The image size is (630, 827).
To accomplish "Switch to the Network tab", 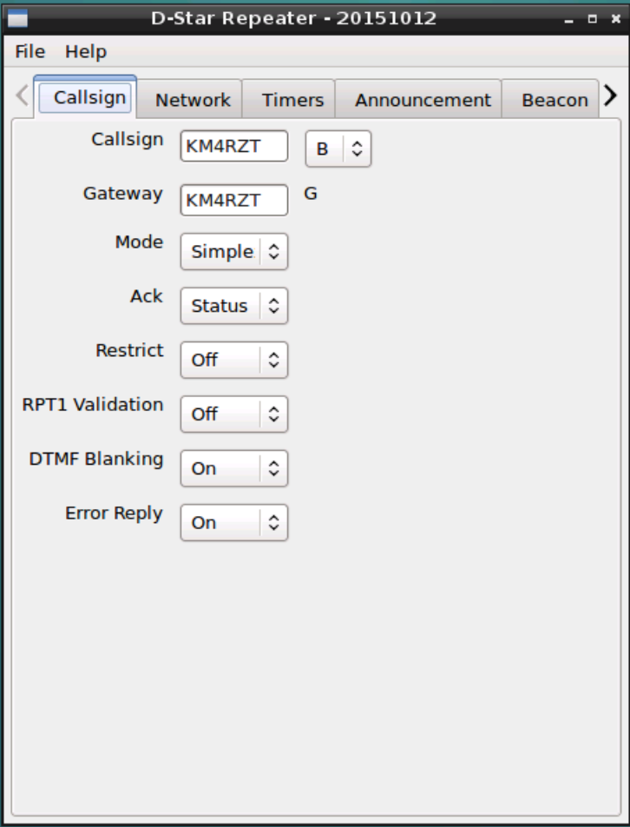I will pyautogui.click(x=190, y=99).
